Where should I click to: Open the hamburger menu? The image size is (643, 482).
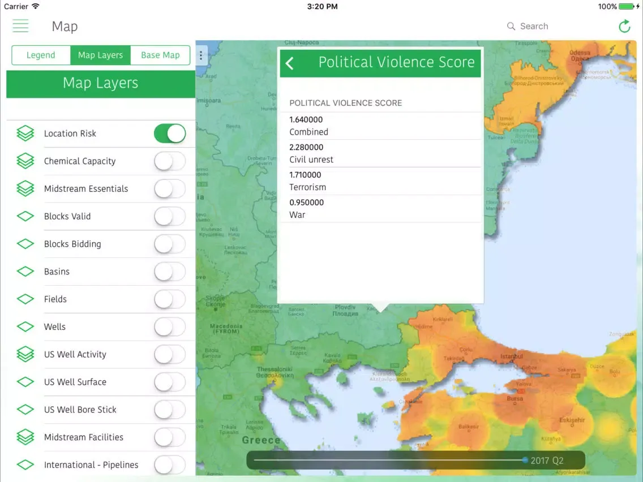[x=20, y=26]
